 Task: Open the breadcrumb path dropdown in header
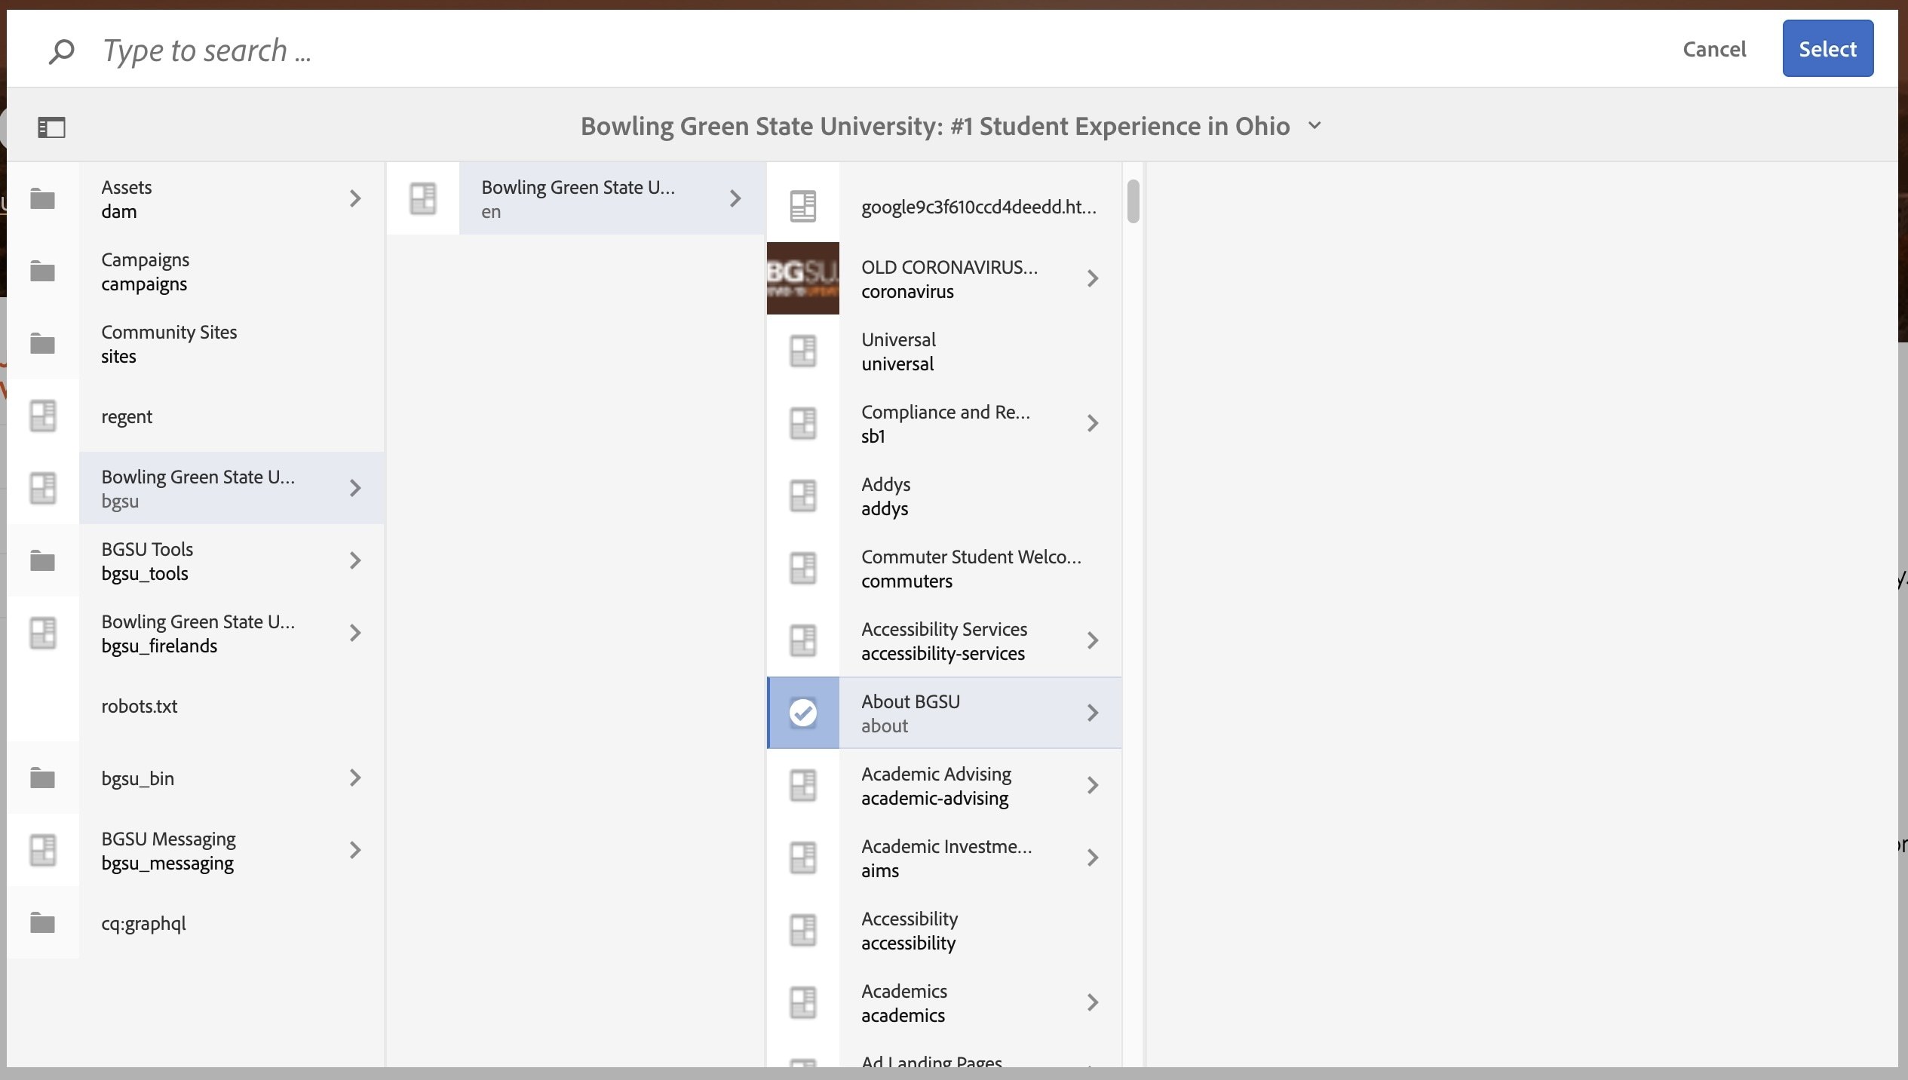tap(1314, 126)
